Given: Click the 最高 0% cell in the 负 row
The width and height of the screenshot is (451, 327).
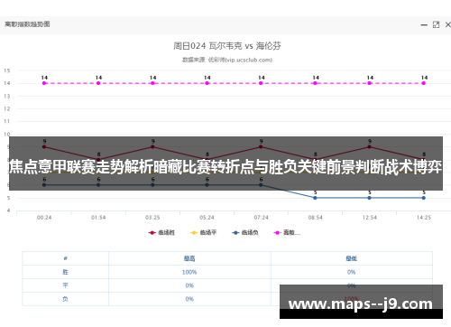Looking at the screenshot, I should tap(189, 299).
